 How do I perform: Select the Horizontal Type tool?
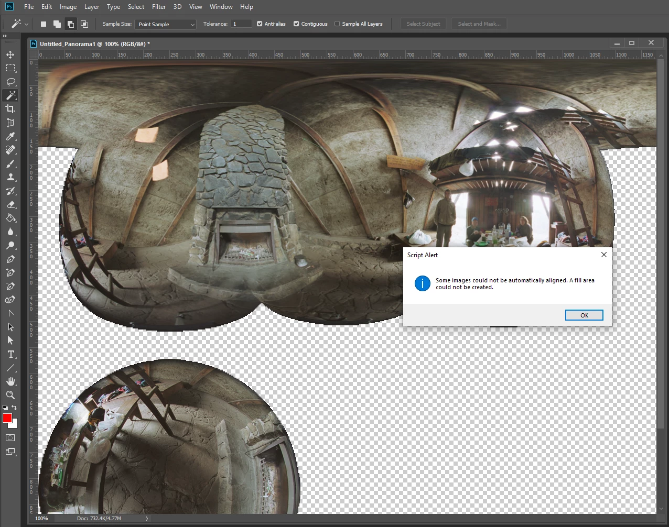click(10, 354)
